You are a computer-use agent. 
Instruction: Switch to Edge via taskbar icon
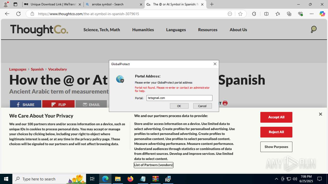[x=105, y=179]
